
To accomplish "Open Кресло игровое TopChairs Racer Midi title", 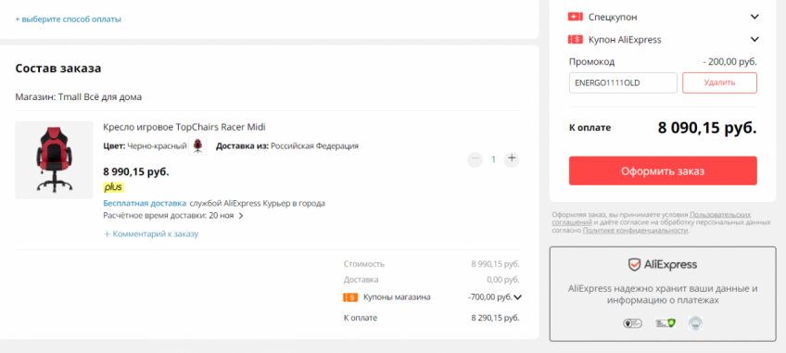I will [x=184, y=127].
